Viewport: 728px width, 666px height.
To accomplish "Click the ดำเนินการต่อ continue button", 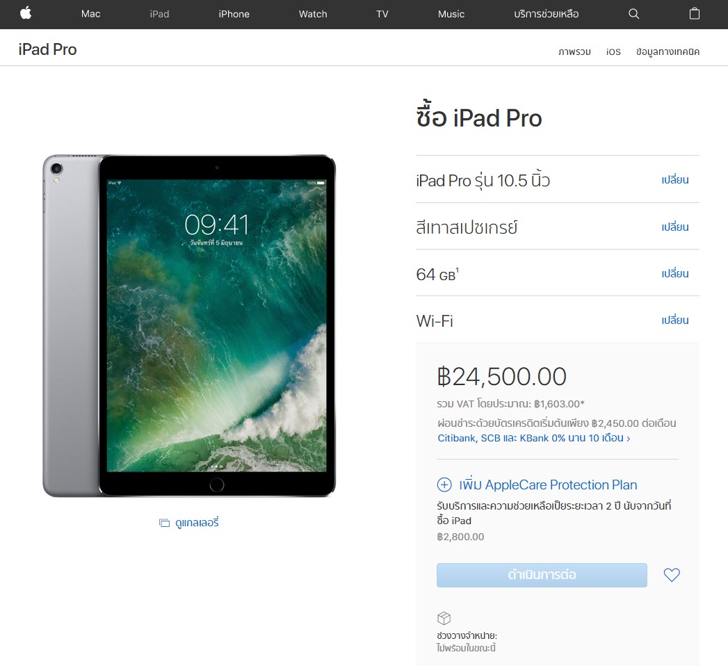I will tap(542, 575).
